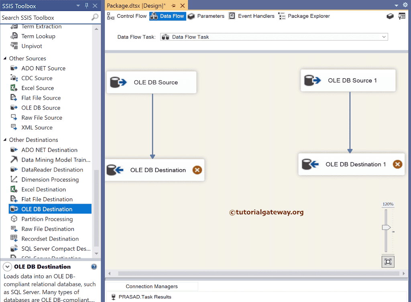
Task: Click error icon on OLE DB Destination 1
Action: 397,164
